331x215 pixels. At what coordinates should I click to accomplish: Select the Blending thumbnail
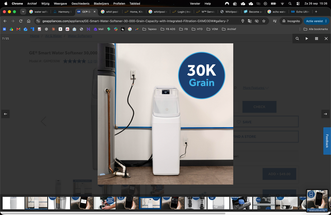click(241, 203)
